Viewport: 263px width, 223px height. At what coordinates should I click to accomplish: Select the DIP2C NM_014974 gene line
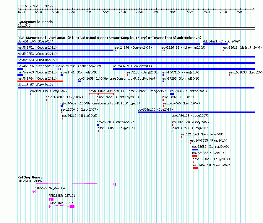66,184
